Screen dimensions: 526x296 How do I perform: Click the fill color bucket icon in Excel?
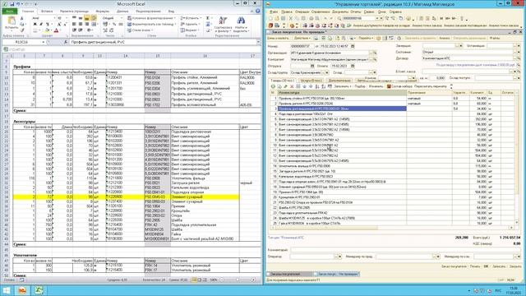(48, 30)
